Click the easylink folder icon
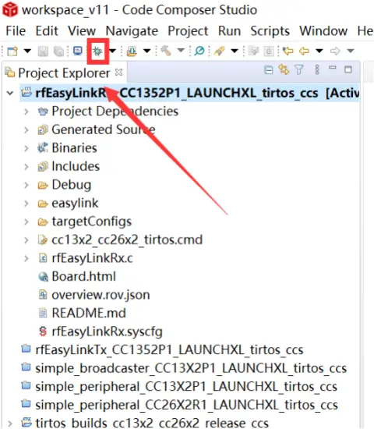 pyautogui.click(x=43, y=204)
